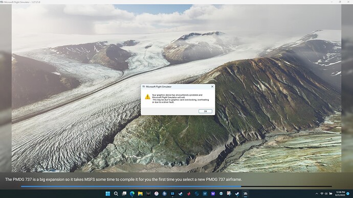Launch Microsoft Edge from the taskbar
Image resolution: width=353 pixels, height=198 pixels.
[x=132, y=193]
